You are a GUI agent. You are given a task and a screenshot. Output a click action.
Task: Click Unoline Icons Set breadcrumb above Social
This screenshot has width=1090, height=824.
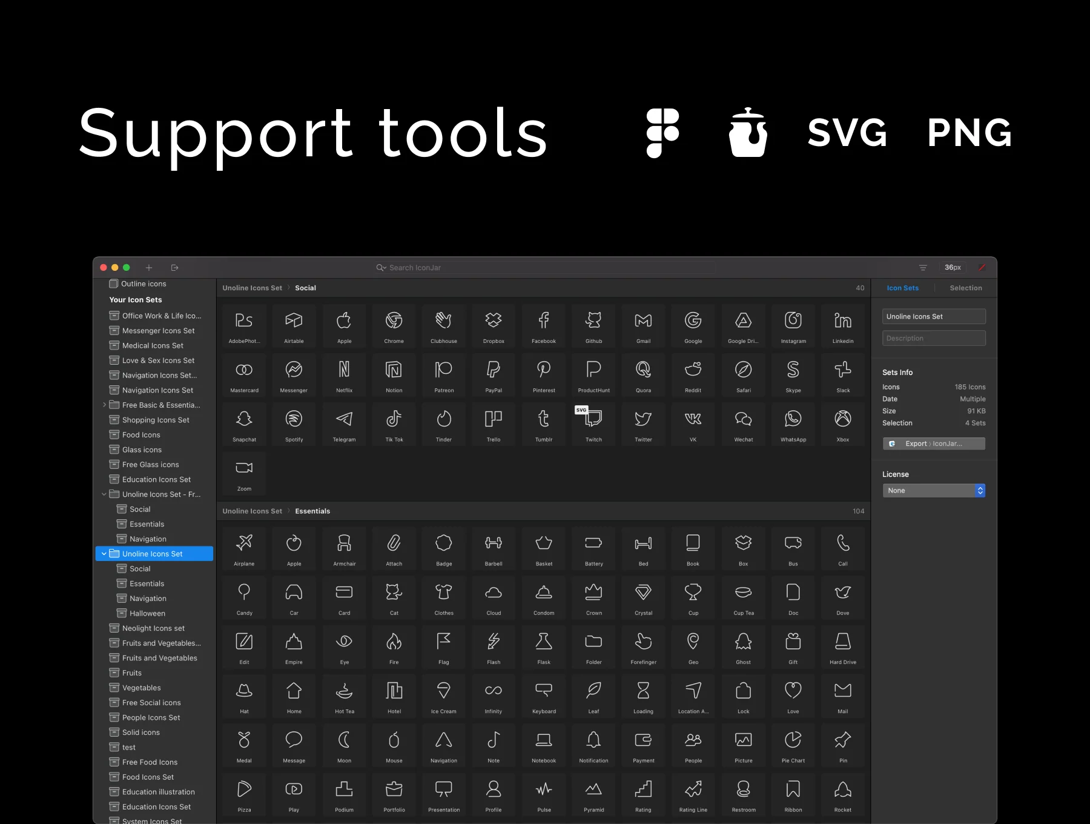tap(252, 288)
